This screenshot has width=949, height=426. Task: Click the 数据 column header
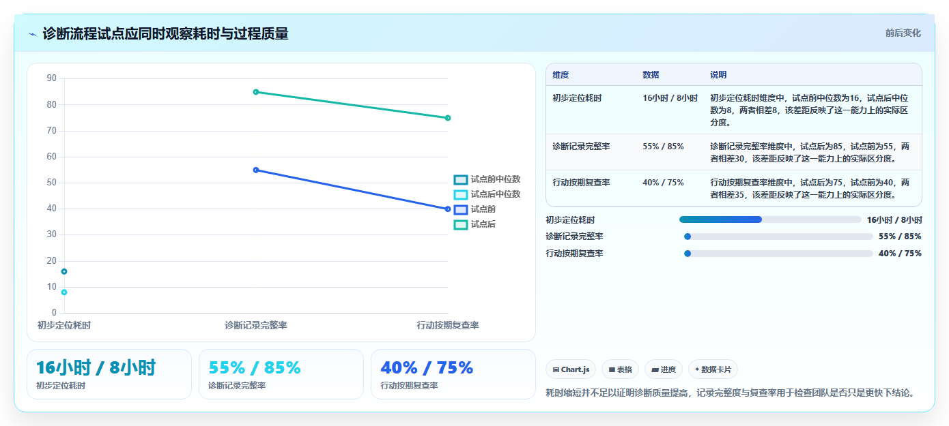coord(651,75)
